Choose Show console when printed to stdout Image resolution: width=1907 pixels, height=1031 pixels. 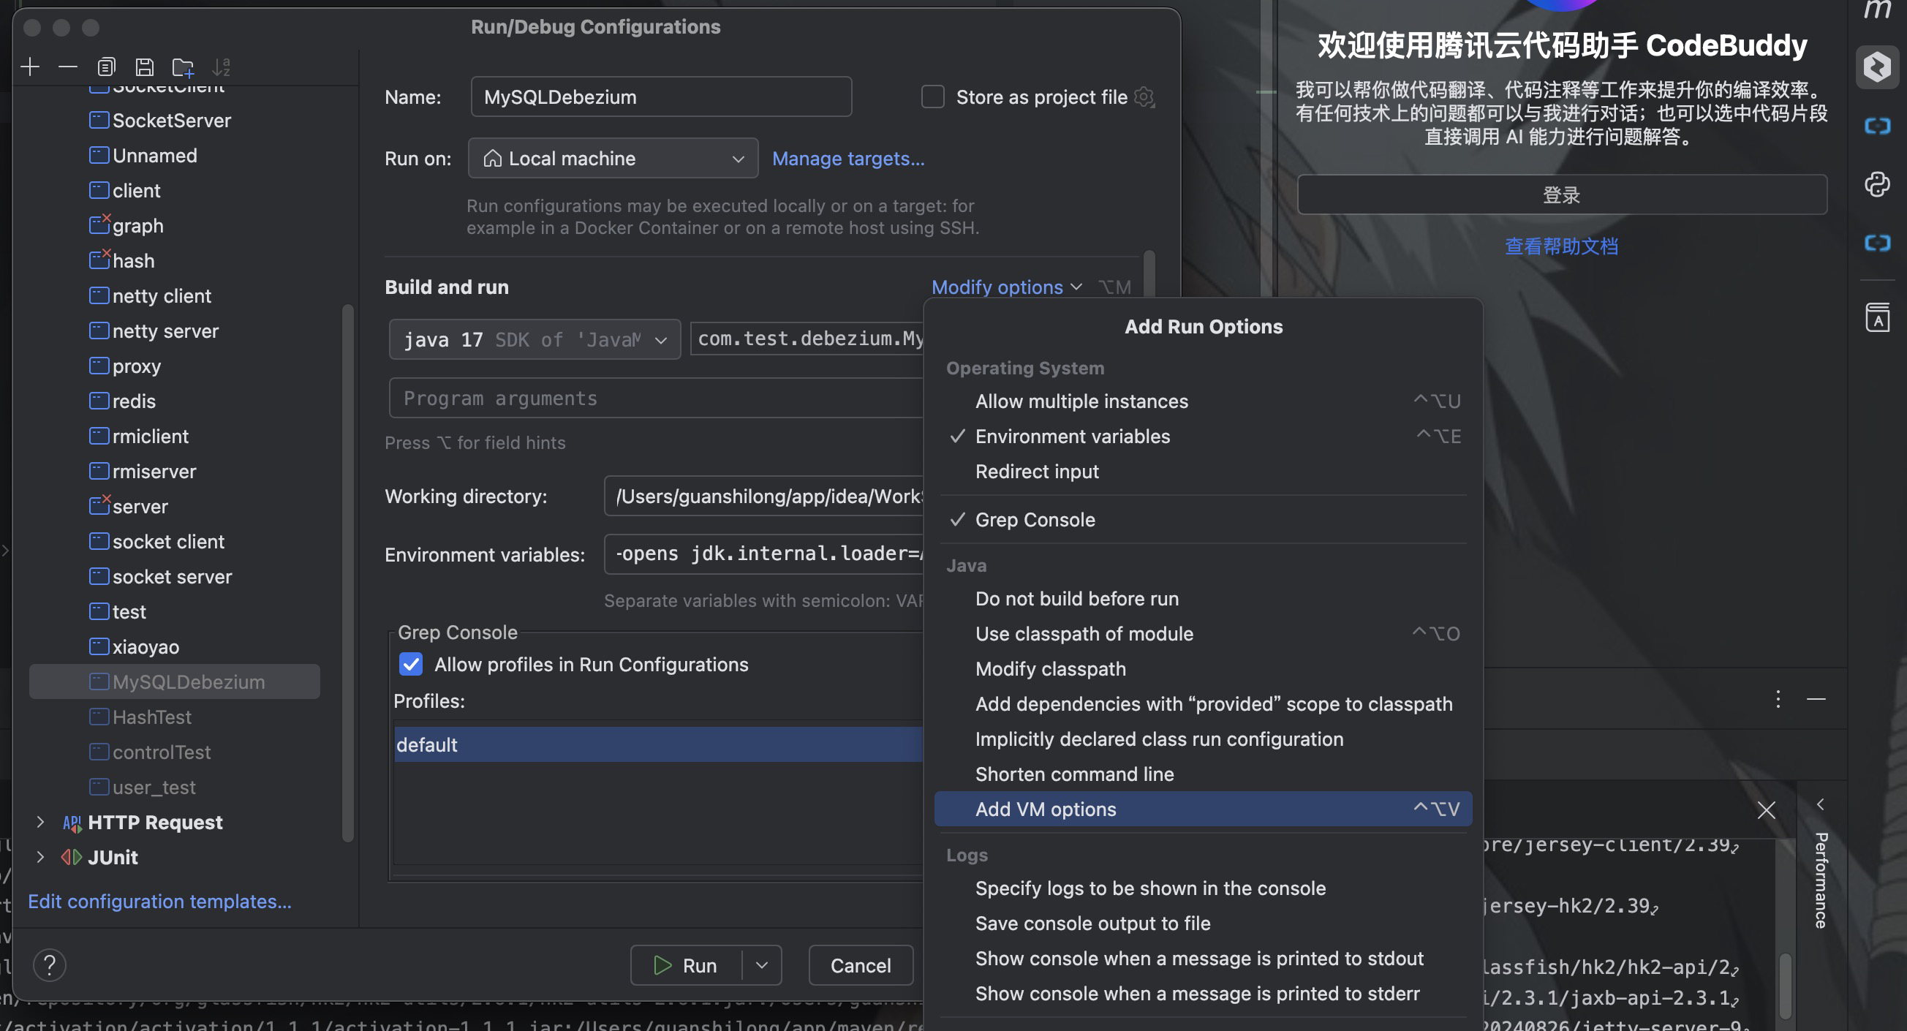point(1203,959)
